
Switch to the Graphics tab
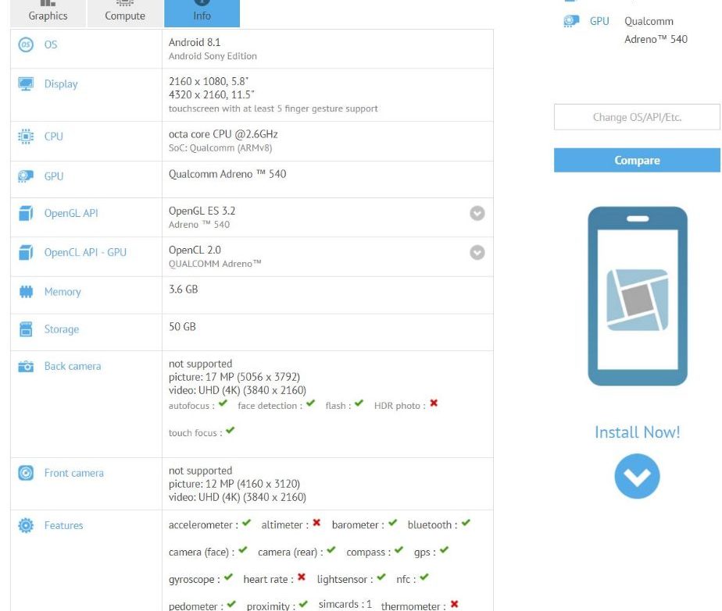click(x=48, y=13)
